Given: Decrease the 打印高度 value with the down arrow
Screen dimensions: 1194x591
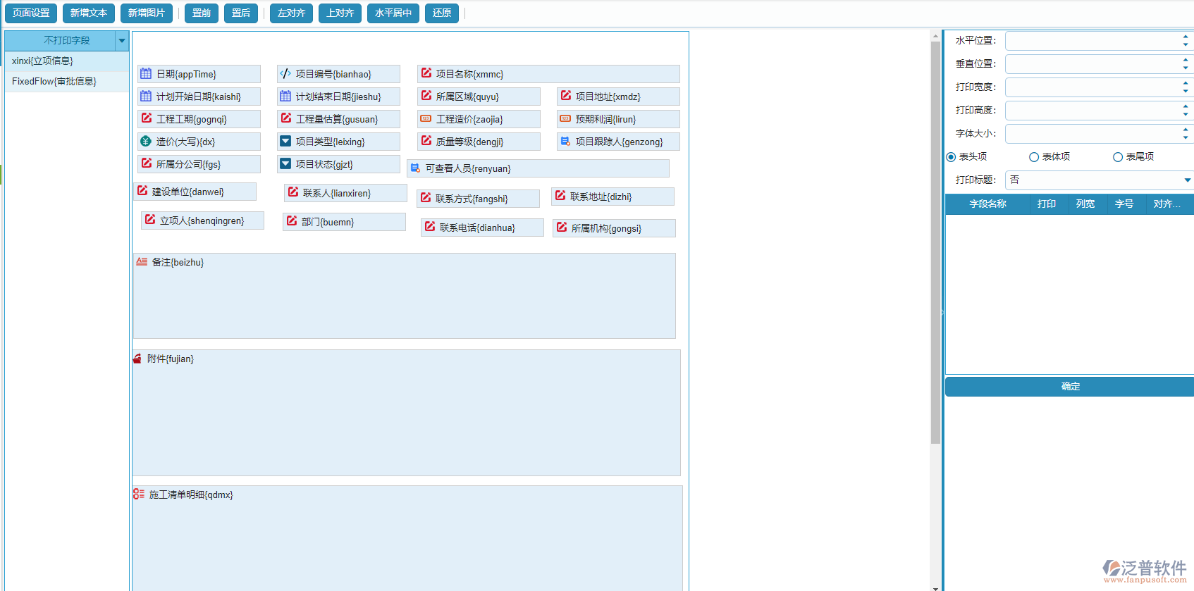Looking at the screenshot, I should coord(1186,115).
